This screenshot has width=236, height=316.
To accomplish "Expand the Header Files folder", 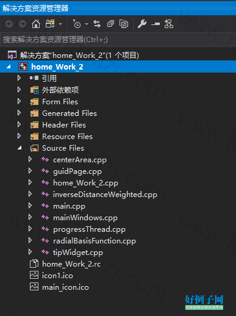I will click(x=19, y=124).
